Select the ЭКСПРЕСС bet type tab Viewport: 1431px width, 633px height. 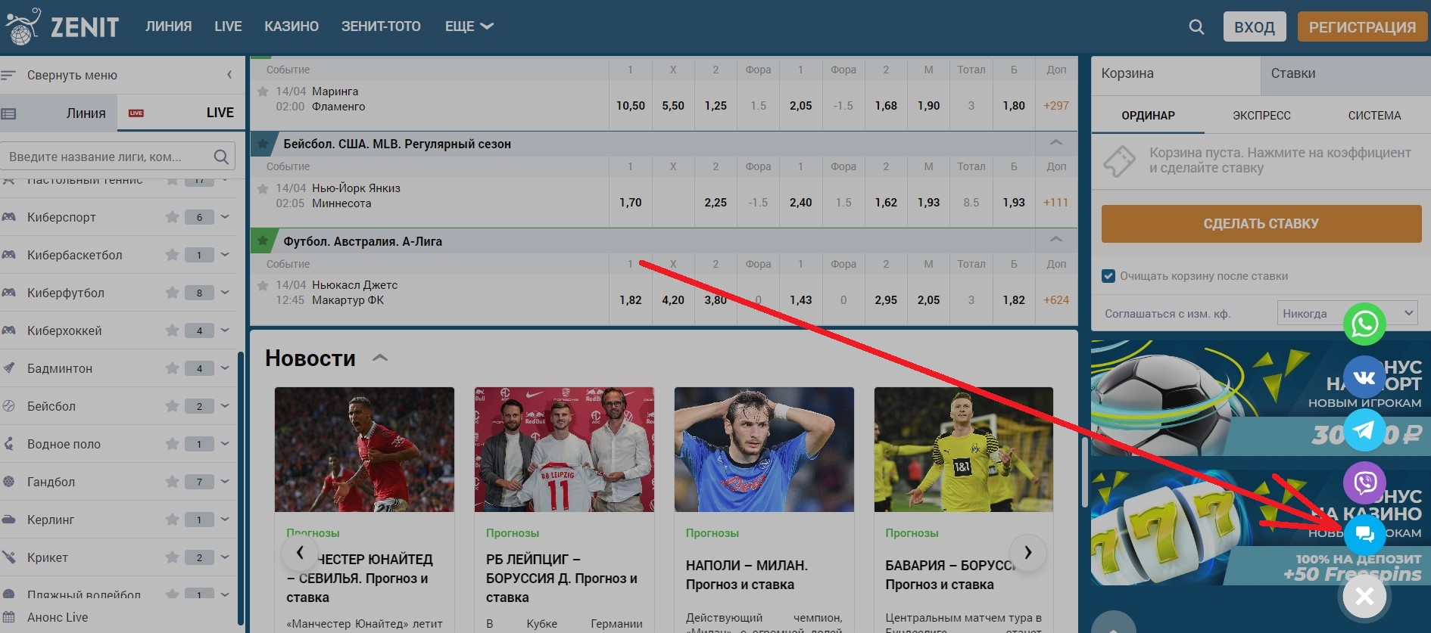click(1261, 116)
